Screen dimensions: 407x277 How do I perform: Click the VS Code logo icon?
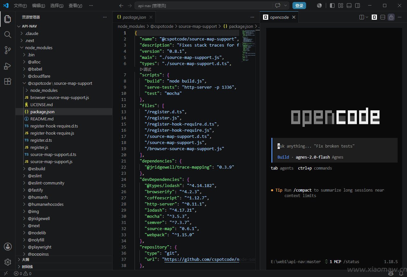click(6, 6)
